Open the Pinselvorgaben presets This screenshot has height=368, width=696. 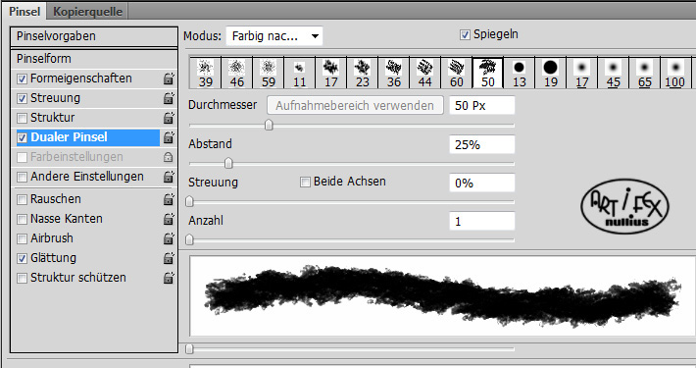click(94, 36)
